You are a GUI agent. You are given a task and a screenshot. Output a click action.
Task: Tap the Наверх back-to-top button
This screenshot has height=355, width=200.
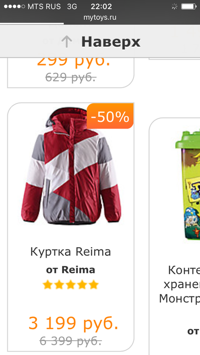[x=100, y=41]
